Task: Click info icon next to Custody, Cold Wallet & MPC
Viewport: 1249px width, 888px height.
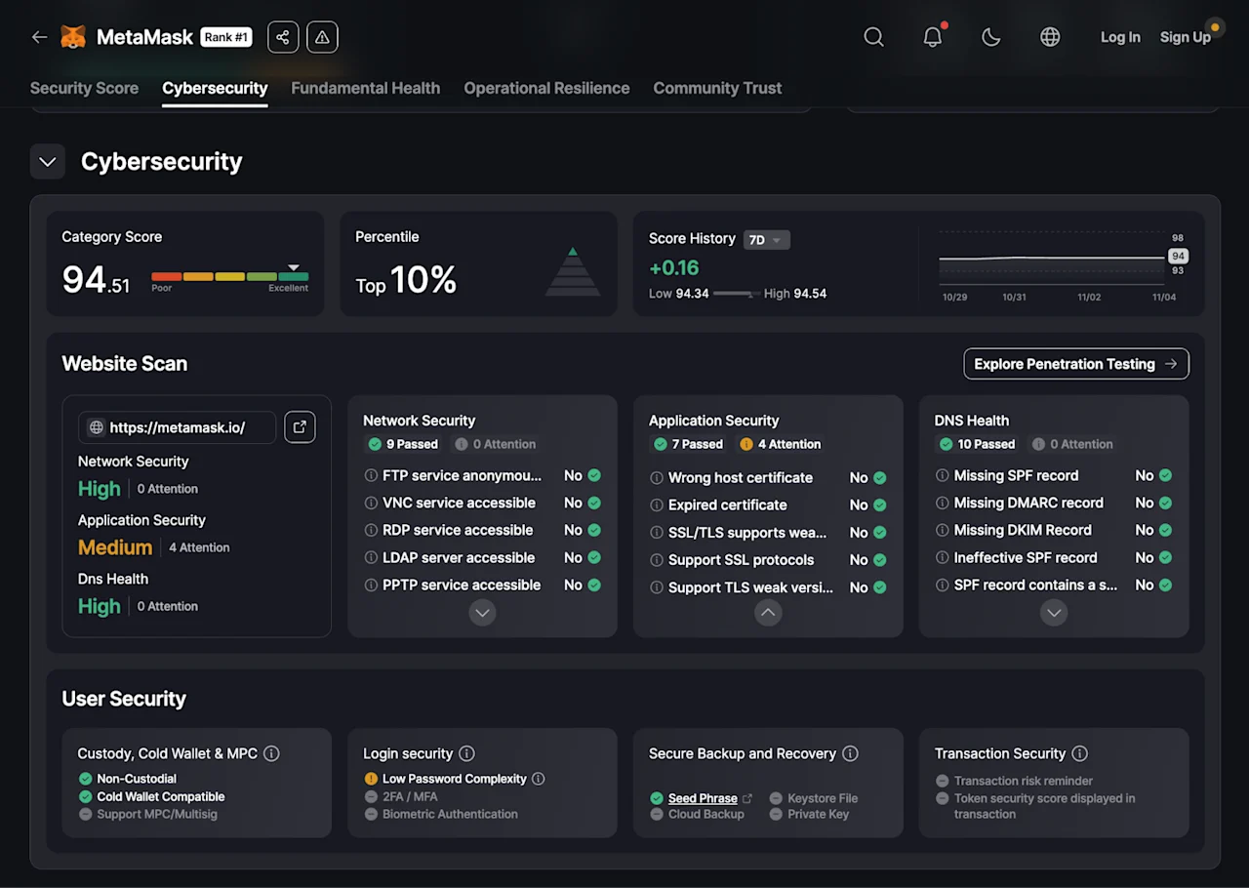Action: (272, 753)
